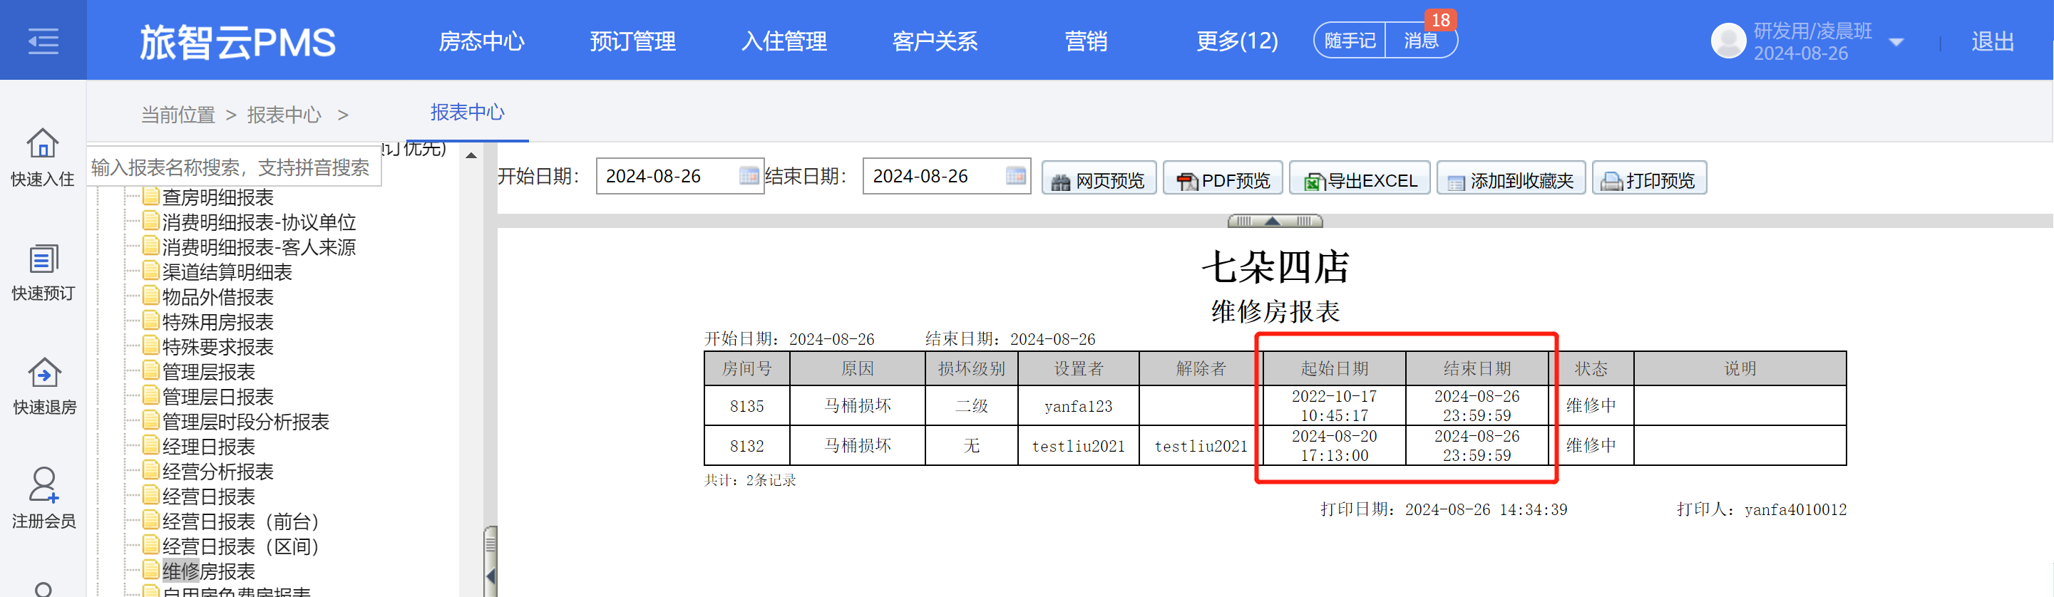Click the 结束日期 input field
2054x597 pixels.
947,175
